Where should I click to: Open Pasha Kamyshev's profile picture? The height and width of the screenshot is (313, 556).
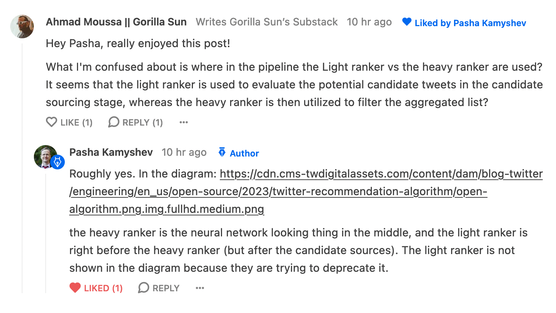46,157
